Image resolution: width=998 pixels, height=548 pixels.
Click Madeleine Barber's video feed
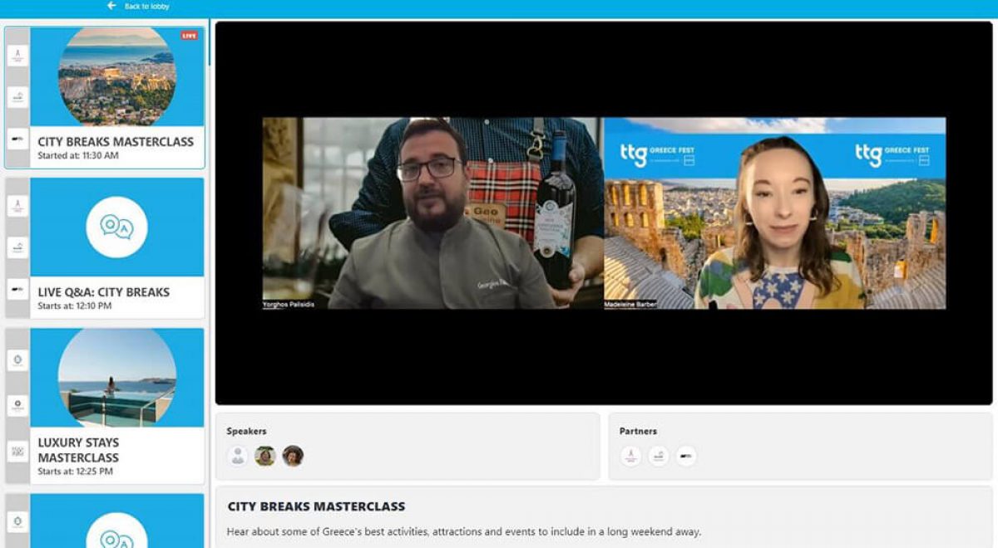click(775, 213)
